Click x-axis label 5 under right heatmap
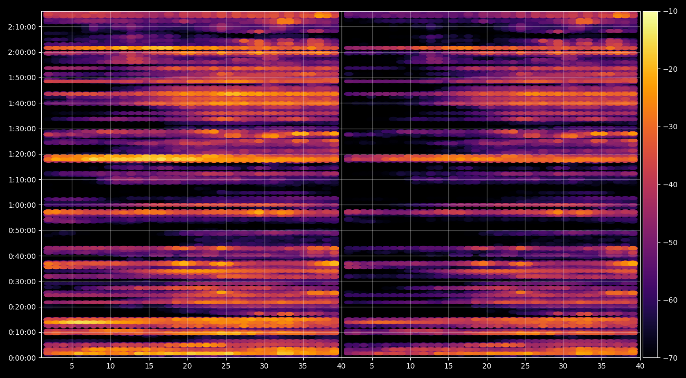Screen dimensions: 686x378 (372, 367)
